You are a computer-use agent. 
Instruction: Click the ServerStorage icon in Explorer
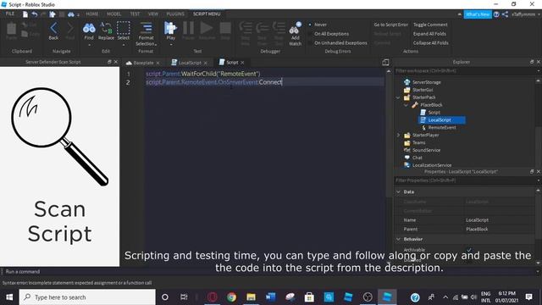tap(406, 82)
